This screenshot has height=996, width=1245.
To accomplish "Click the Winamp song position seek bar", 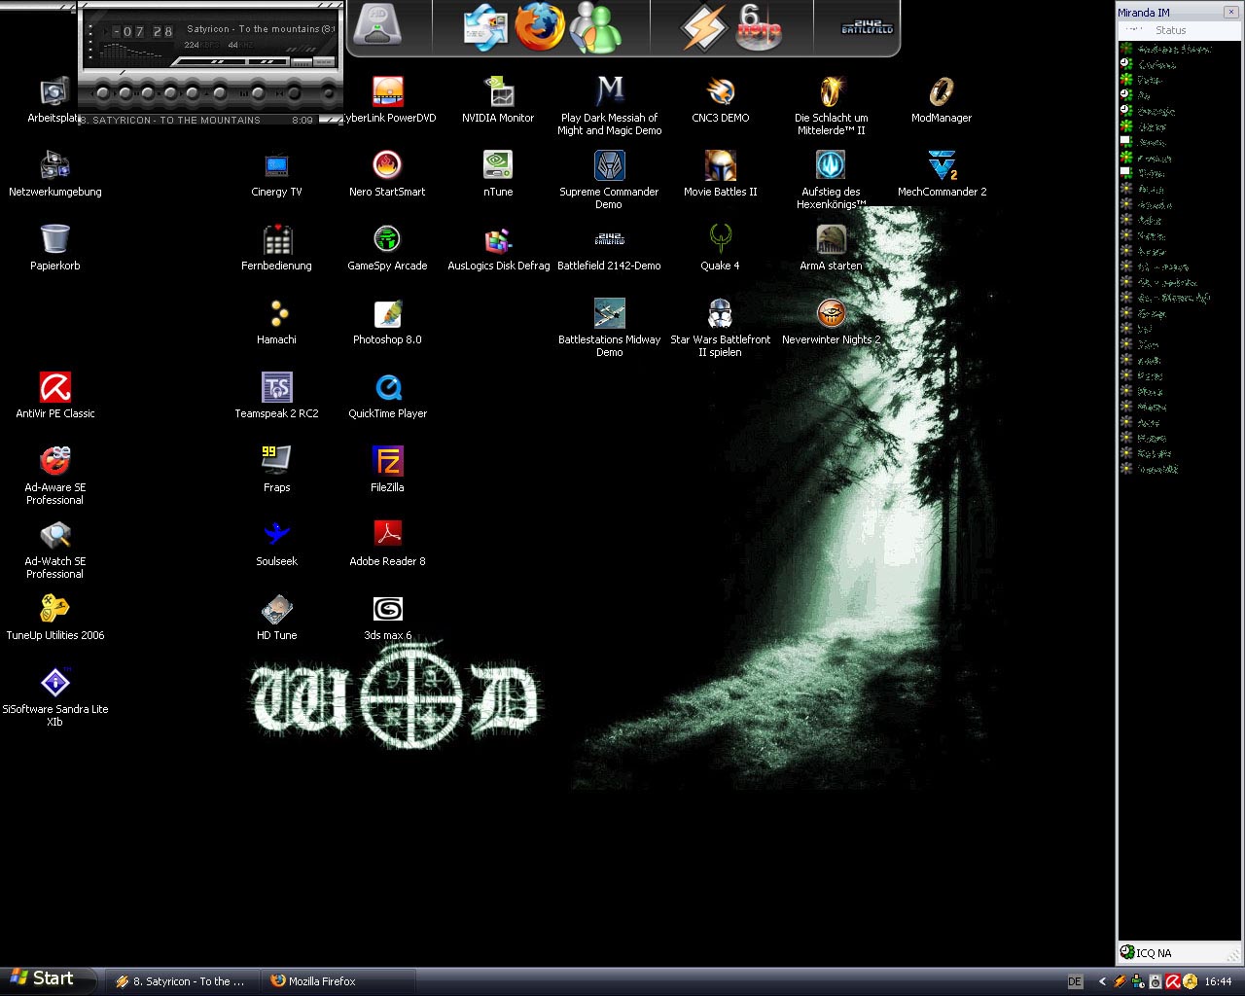I will pos(210,62).
